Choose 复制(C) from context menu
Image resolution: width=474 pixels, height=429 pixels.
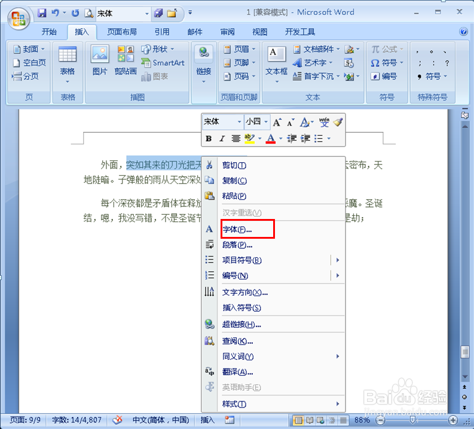pyautogui.click(x=273, y=181)
